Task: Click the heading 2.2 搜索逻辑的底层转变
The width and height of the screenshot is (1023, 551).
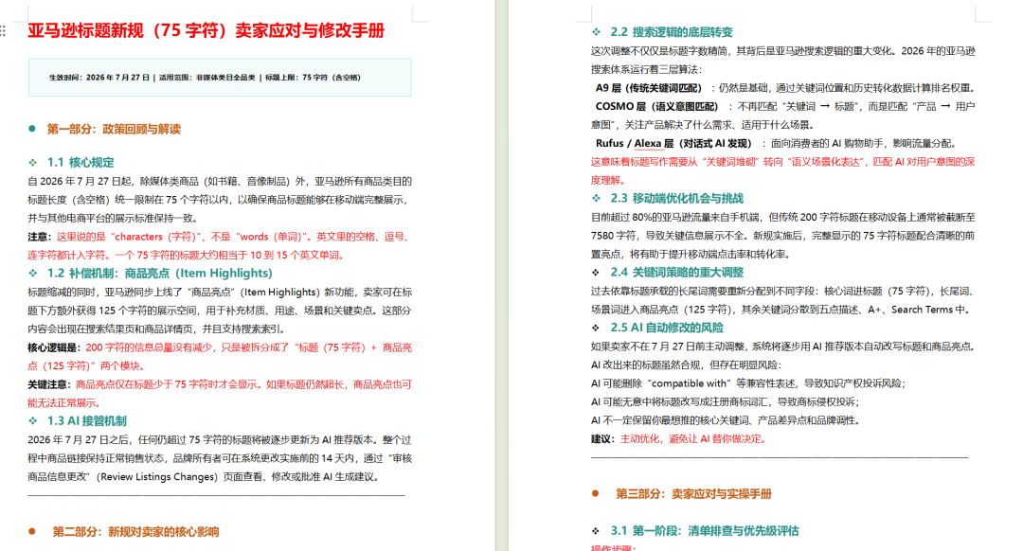Action: tap(672, 32)
